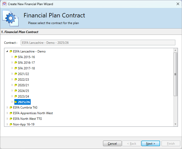Expand the SFA 2016-17 tree node
Image resolution: width=182 pixels, height=149 pixels.
[x=12, y=63]
